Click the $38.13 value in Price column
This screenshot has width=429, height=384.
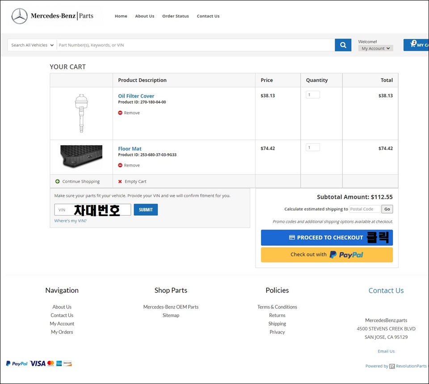pyautogui.click(x=268, y=96)
